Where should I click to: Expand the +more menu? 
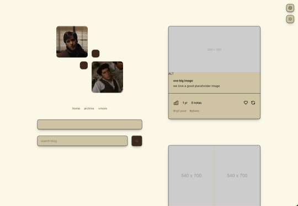pos(103,109)
